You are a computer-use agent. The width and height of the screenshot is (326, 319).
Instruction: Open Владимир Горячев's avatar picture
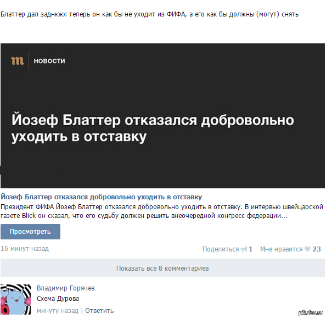pyautogui.click(x=15, y=299)
